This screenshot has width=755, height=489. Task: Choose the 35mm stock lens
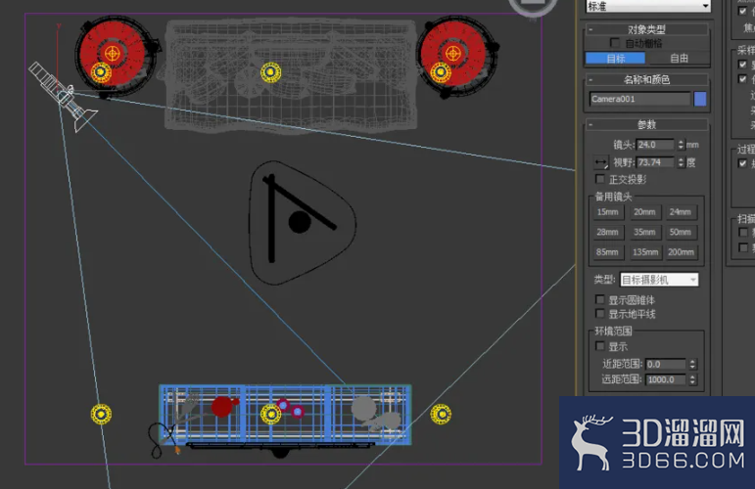[x=644, y=232]
